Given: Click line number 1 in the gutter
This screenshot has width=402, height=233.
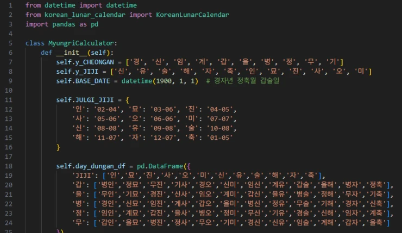Looking at the screenshot, I should click(10, 5).
